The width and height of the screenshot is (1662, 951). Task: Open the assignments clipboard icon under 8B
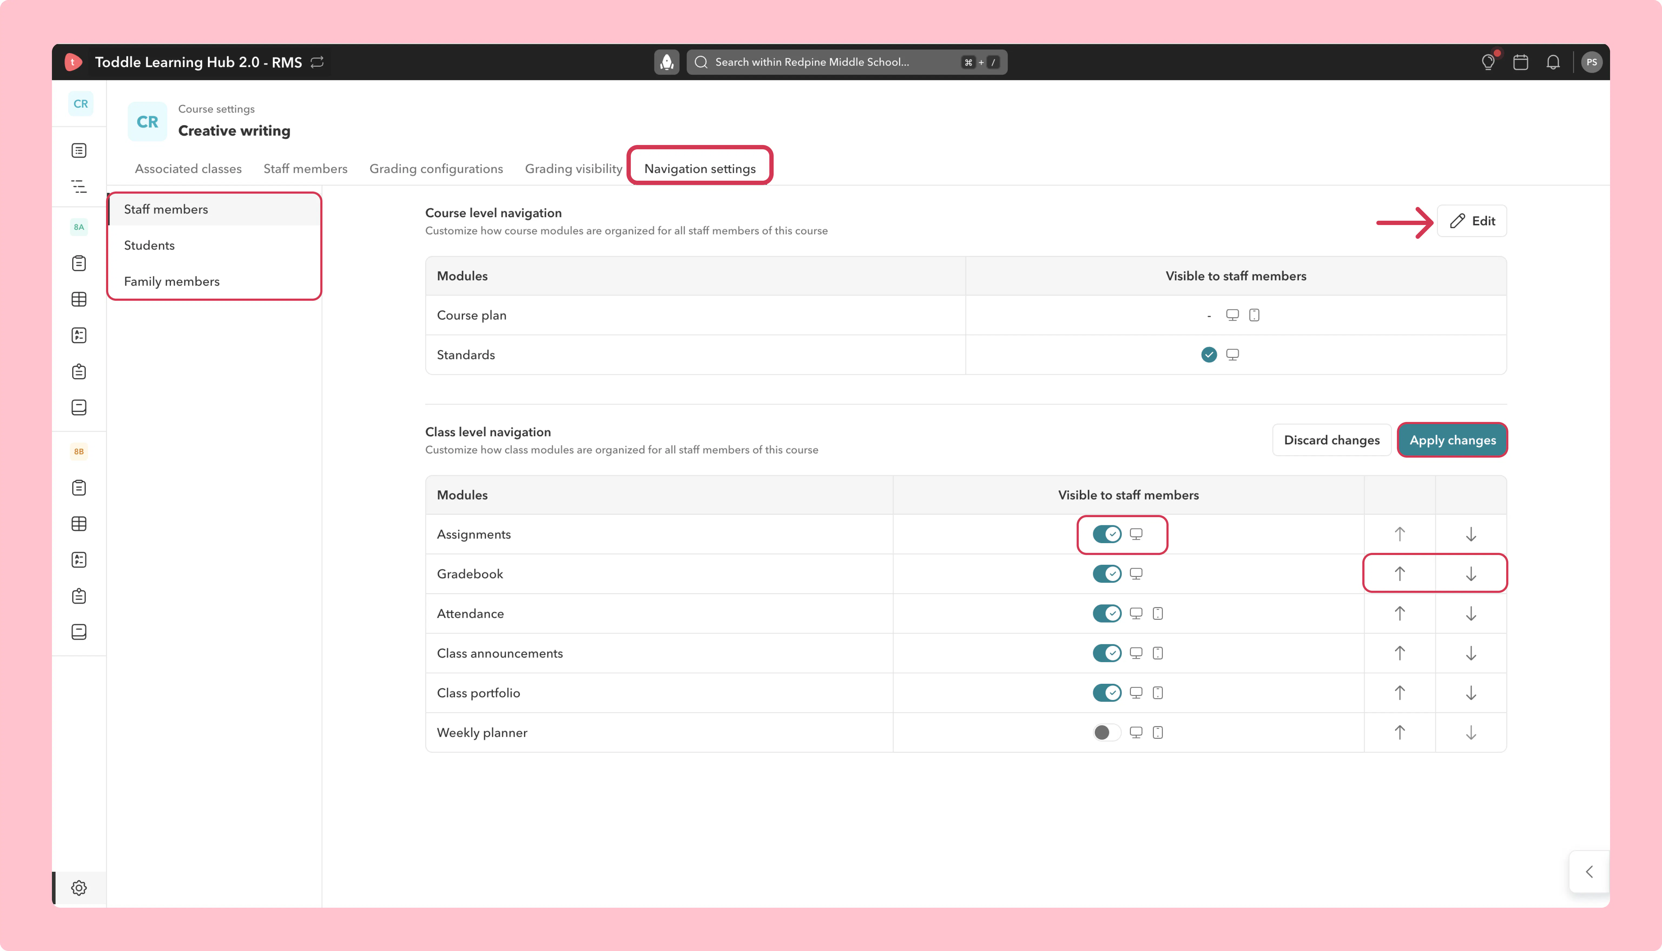tap(79, 488)
